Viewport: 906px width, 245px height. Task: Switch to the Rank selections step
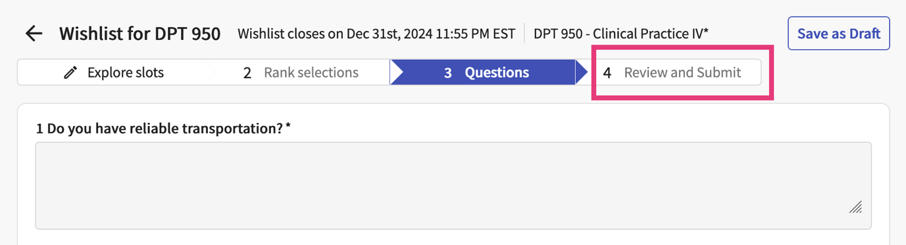(x=298, y=72)
